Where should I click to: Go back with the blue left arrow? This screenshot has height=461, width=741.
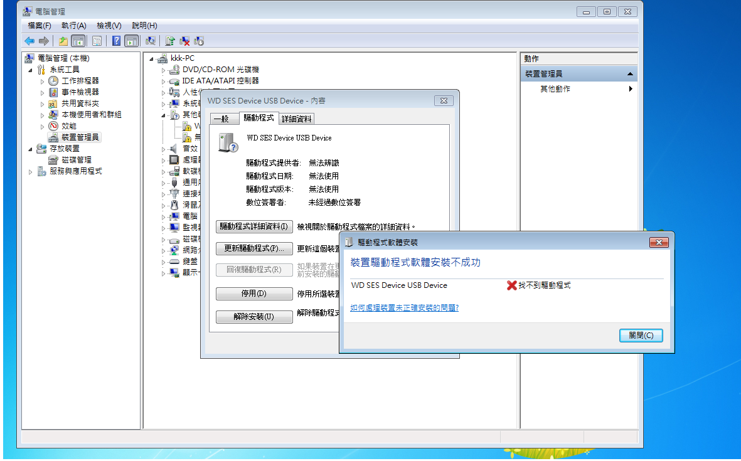(29, 41)
